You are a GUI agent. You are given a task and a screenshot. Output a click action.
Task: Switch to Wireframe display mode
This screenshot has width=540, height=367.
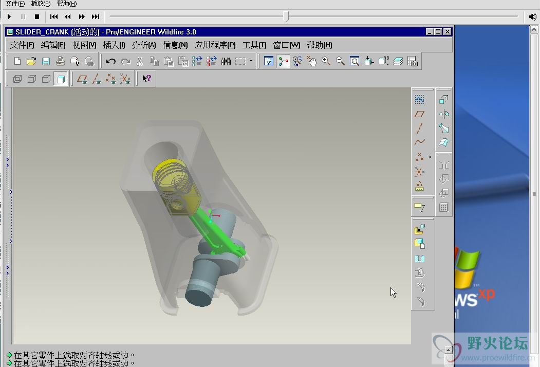[x=17, y=79]
